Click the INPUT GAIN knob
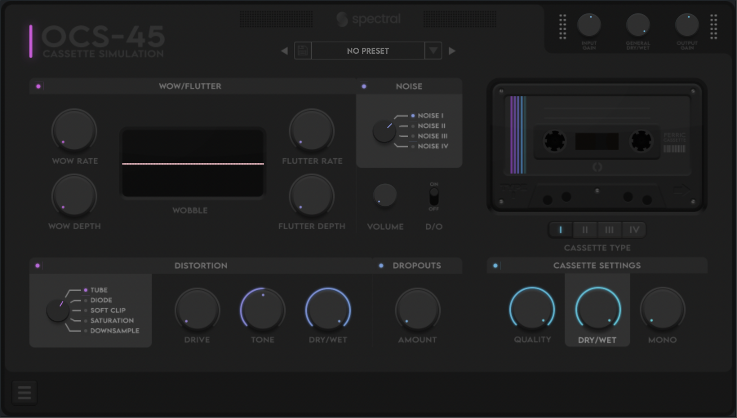Screen dimensions: 737x418 589,25
